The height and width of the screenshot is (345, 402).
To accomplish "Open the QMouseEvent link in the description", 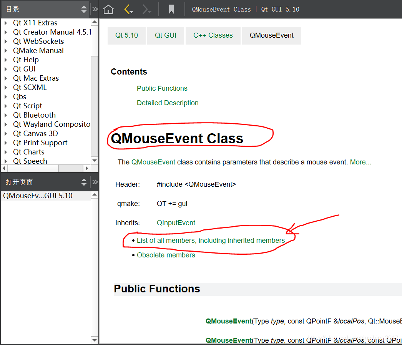I will [x=153, y=162].
